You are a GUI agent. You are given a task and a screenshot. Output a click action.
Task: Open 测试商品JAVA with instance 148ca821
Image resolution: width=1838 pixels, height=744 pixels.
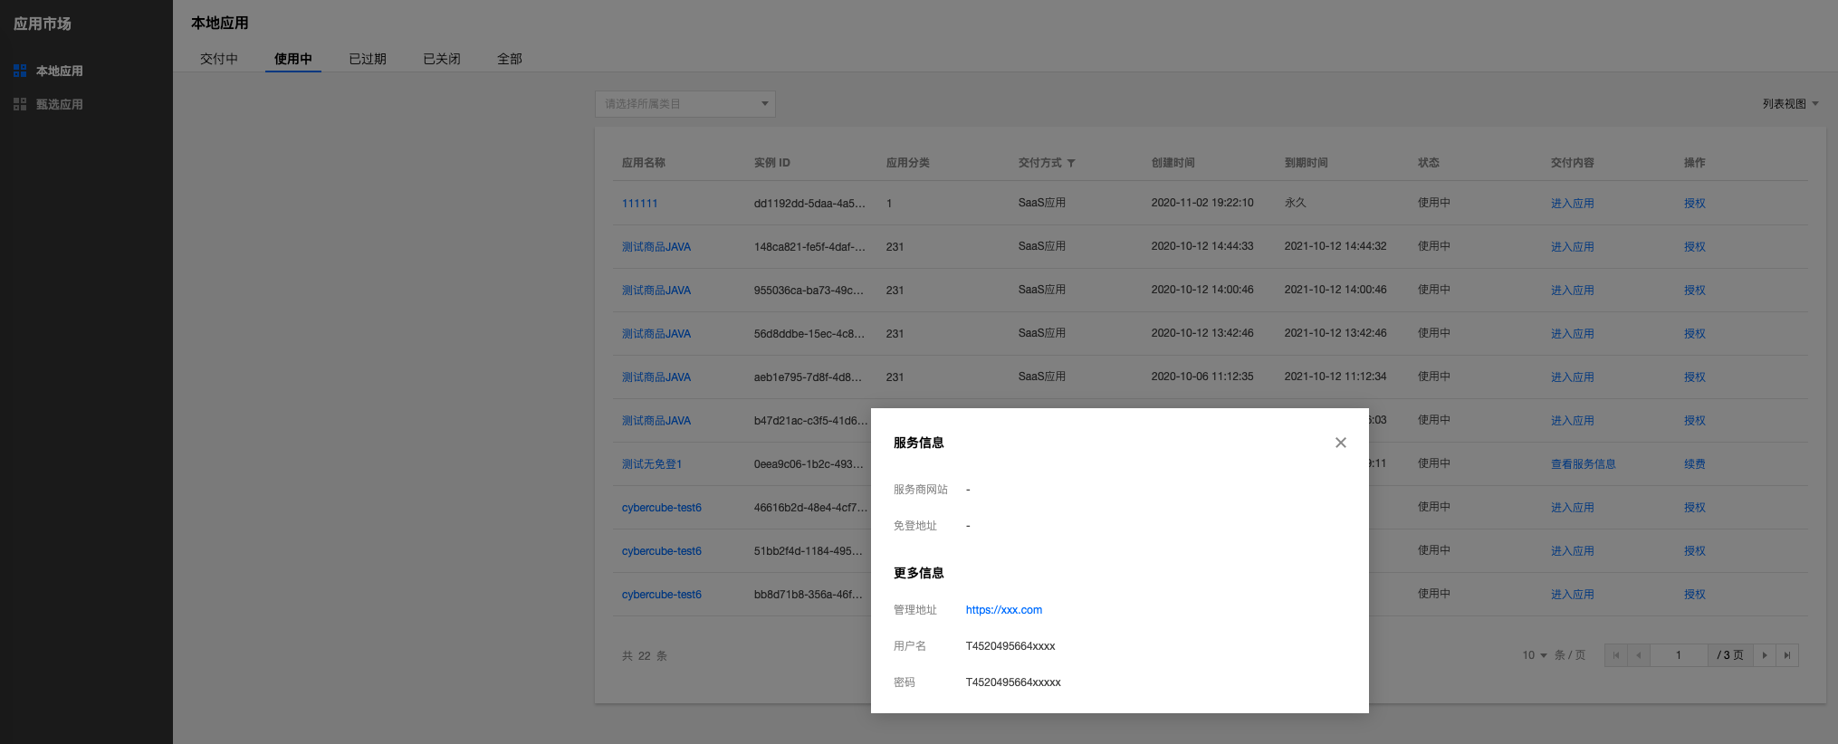pyautogui.click(x=656, y=247)
